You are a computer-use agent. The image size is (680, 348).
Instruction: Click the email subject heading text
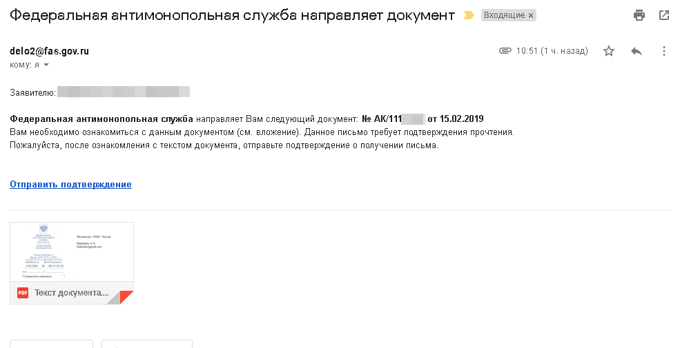tap(233, 15)
